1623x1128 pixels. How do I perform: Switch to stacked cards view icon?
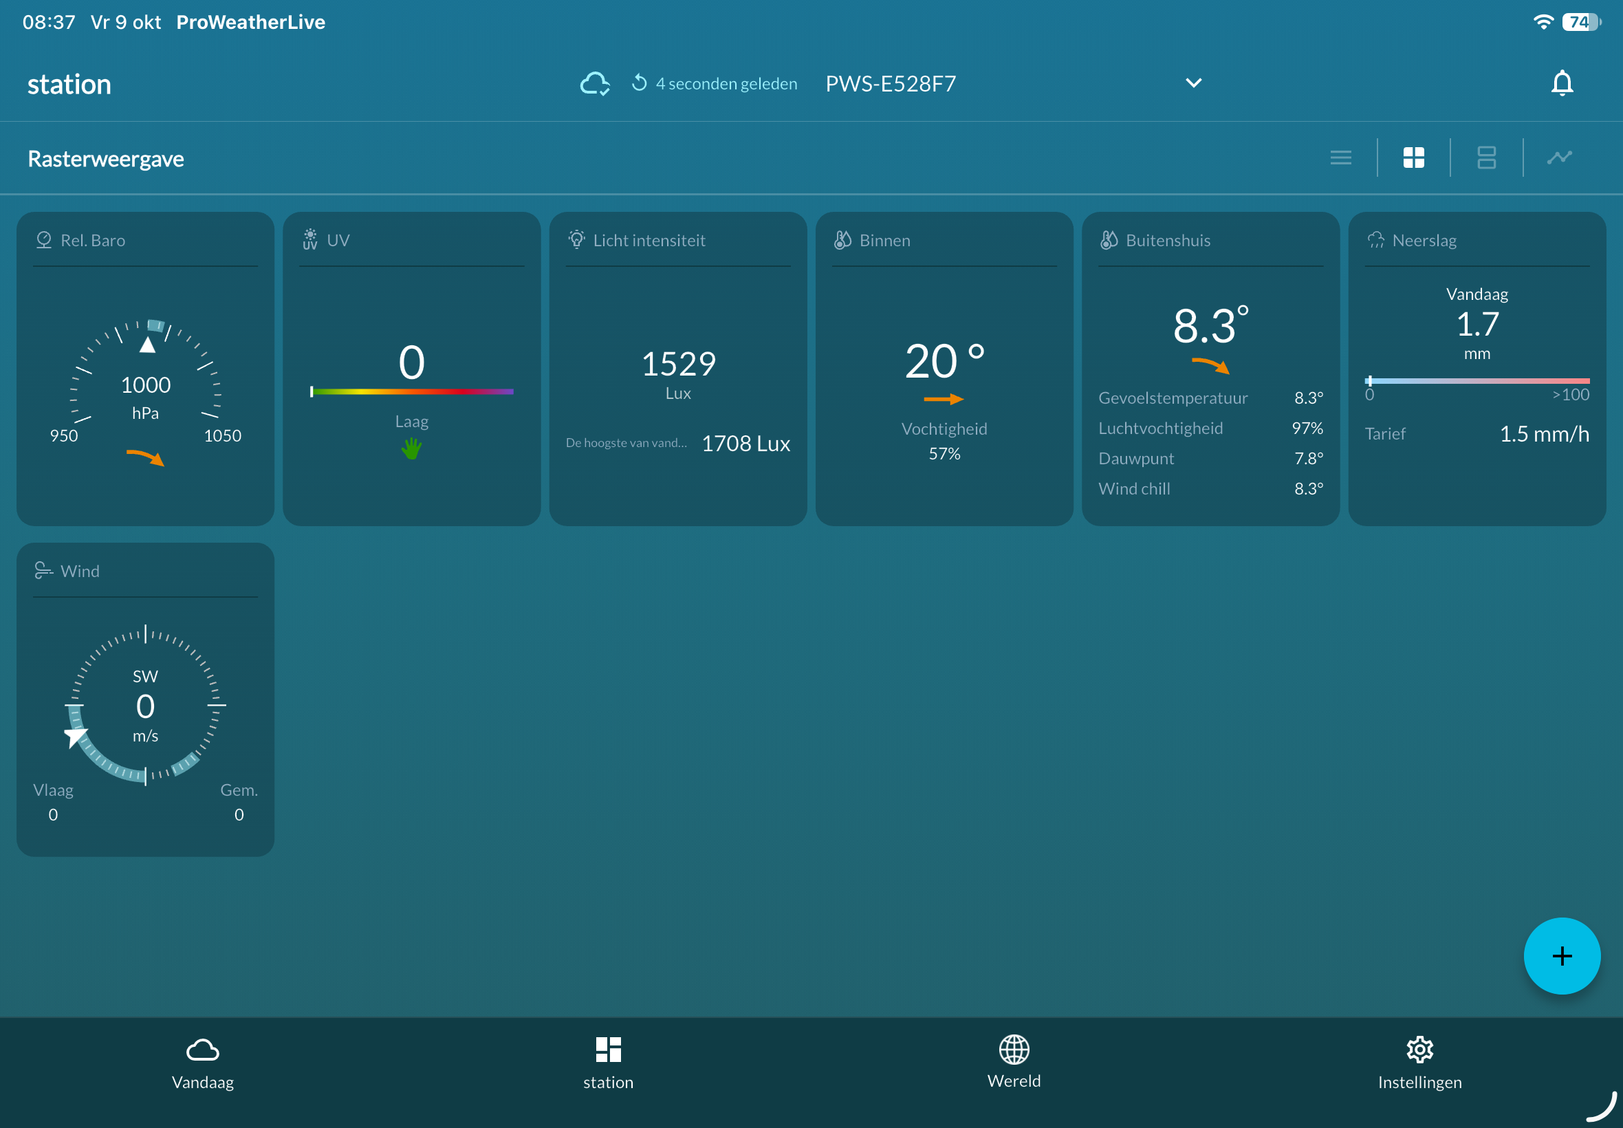coord(1486,158)
